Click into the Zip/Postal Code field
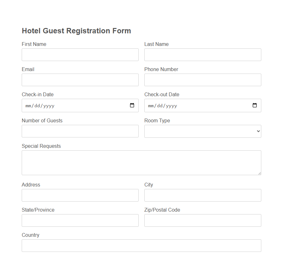This screenshot has height=272, width=283. pyautogui.click(x=203, y=220)
